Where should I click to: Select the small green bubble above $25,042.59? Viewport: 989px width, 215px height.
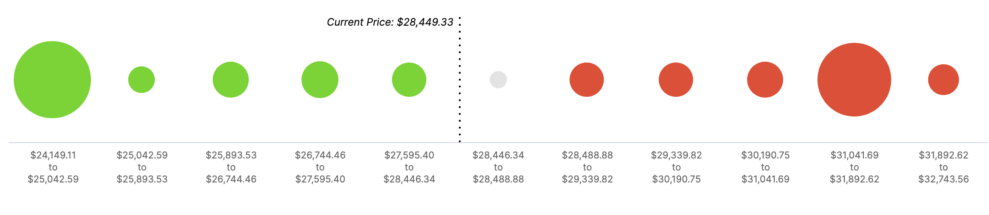[142, 80]
